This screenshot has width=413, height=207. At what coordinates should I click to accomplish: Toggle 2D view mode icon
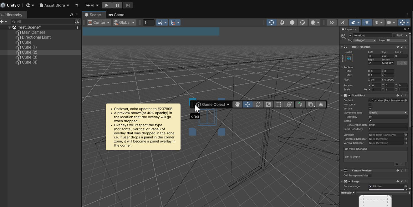pos(331,22)
